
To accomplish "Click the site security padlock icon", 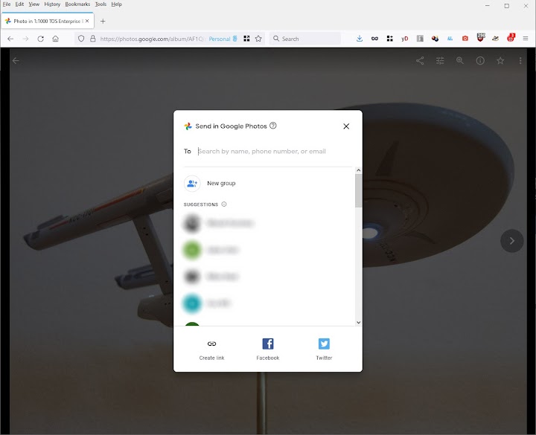I will tap(92, 39).
